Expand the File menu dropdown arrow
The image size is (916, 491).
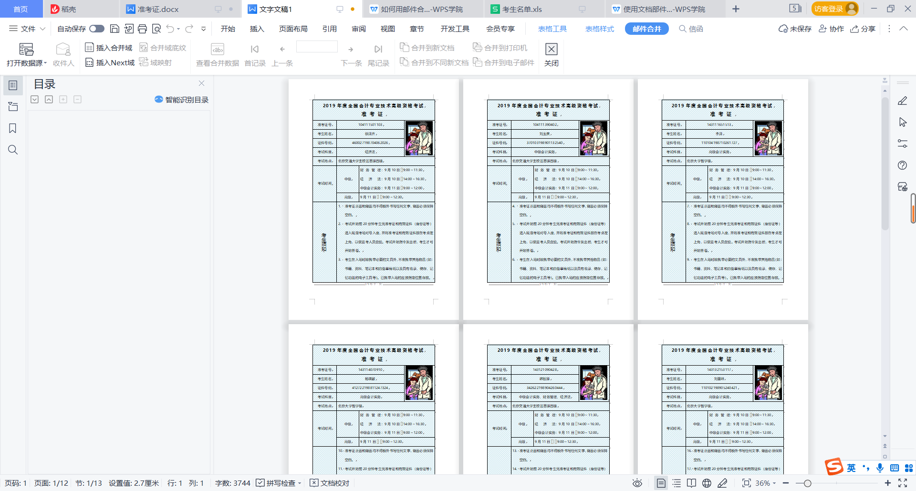pyautogui.click(x=42, y=29)
